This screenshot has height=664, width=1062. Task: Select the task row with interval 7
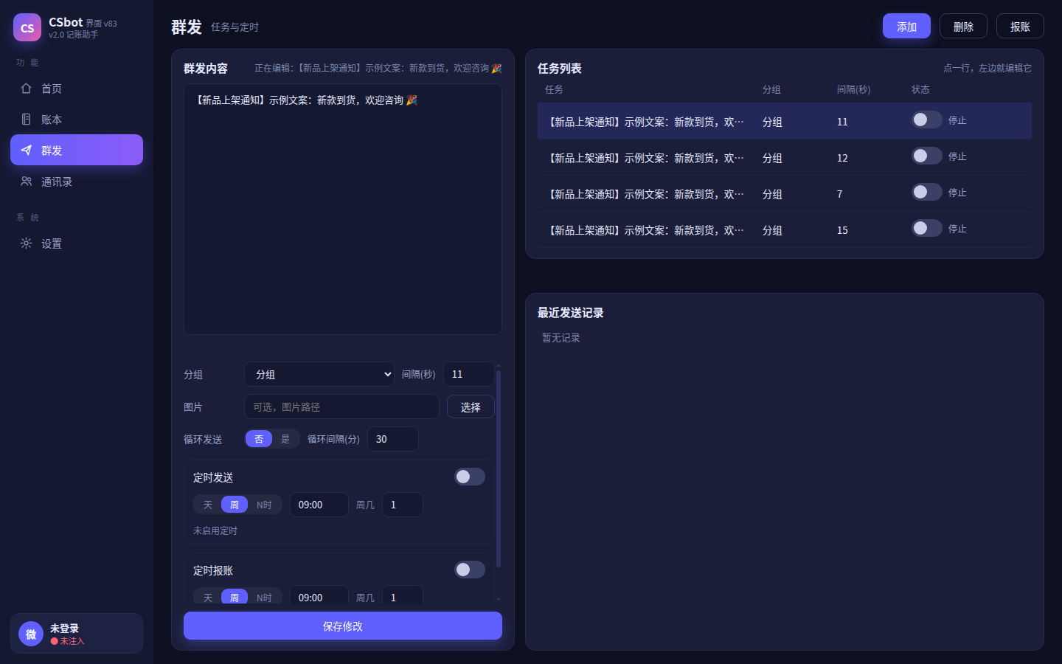coord(785,193)
